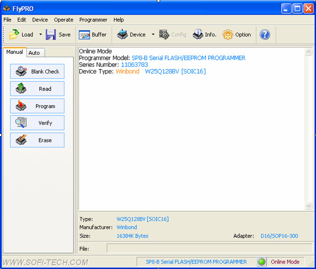Click the Erase button

pos(37,140)
